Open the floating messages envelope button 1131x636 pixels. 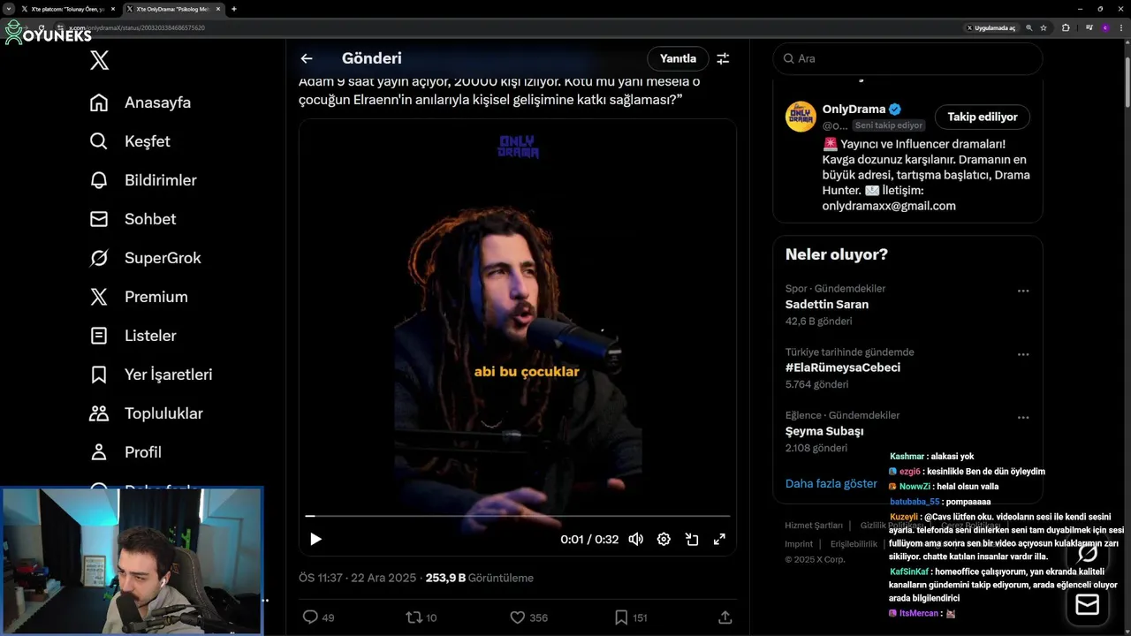[x=1088, y=605]
